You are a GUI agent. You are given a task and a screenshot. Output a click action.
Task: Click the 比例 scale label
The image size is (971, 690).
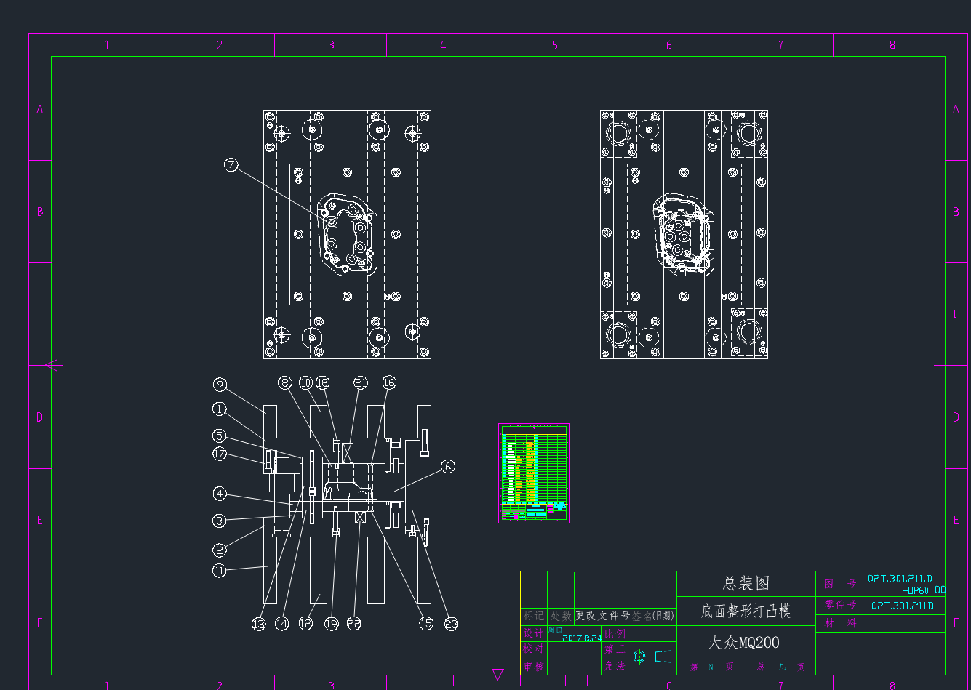click(615, 634)
